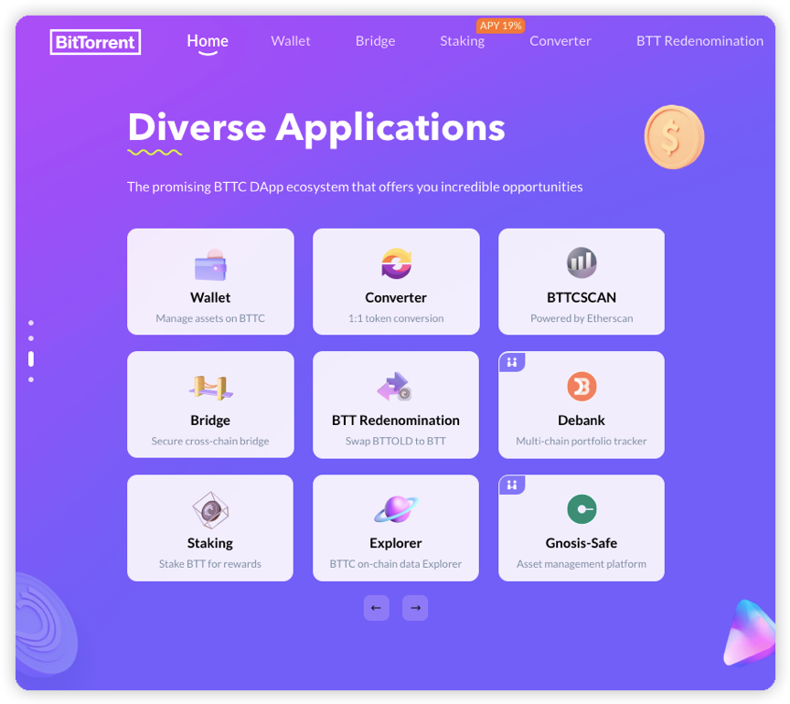Click the BTTC DApp ecosystem subtitle

pyautogui.click(x=355, y=187)
